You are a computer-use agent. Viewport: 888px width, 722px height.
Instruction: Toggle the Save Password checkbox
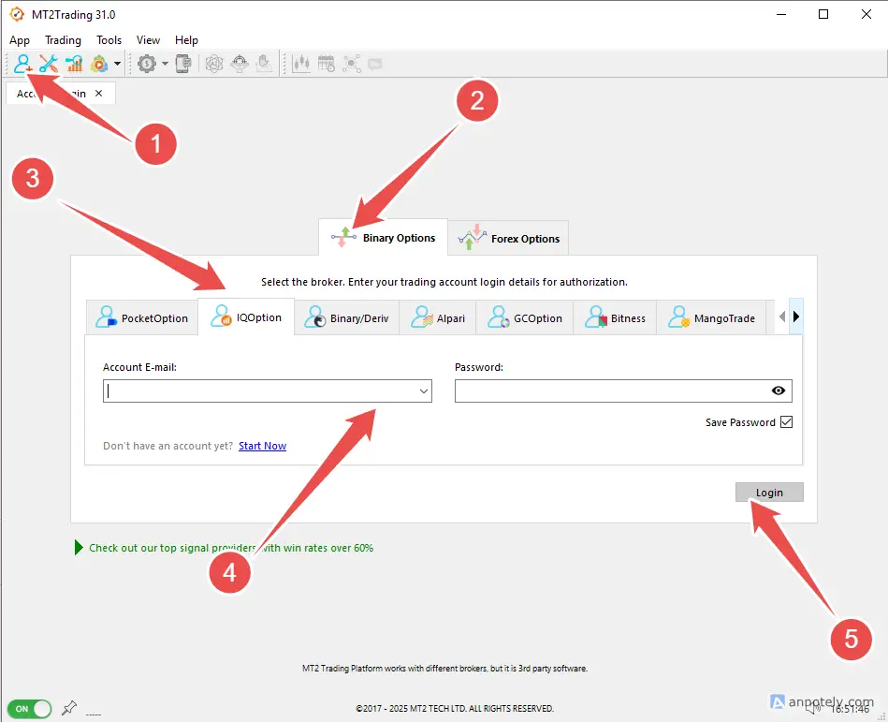786,421
